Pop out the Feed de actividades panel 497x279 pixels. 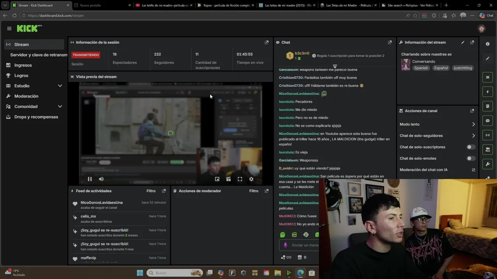pos(164,191)
